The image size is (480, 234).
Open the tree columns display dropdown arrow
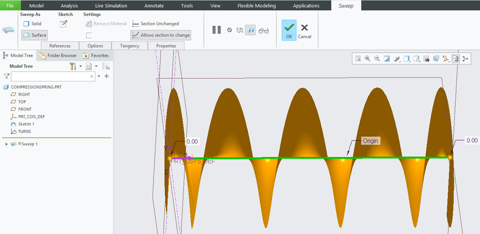pos(97,66)
